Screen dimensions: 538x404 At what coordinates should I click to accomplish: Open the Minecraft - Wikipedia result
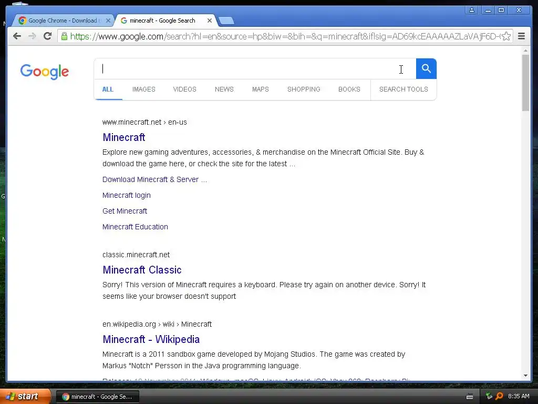point(151,339)
